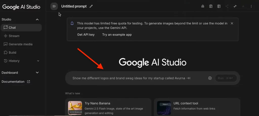Click the Run button
This screenshot has width=259, height=116.
[226, 78]
